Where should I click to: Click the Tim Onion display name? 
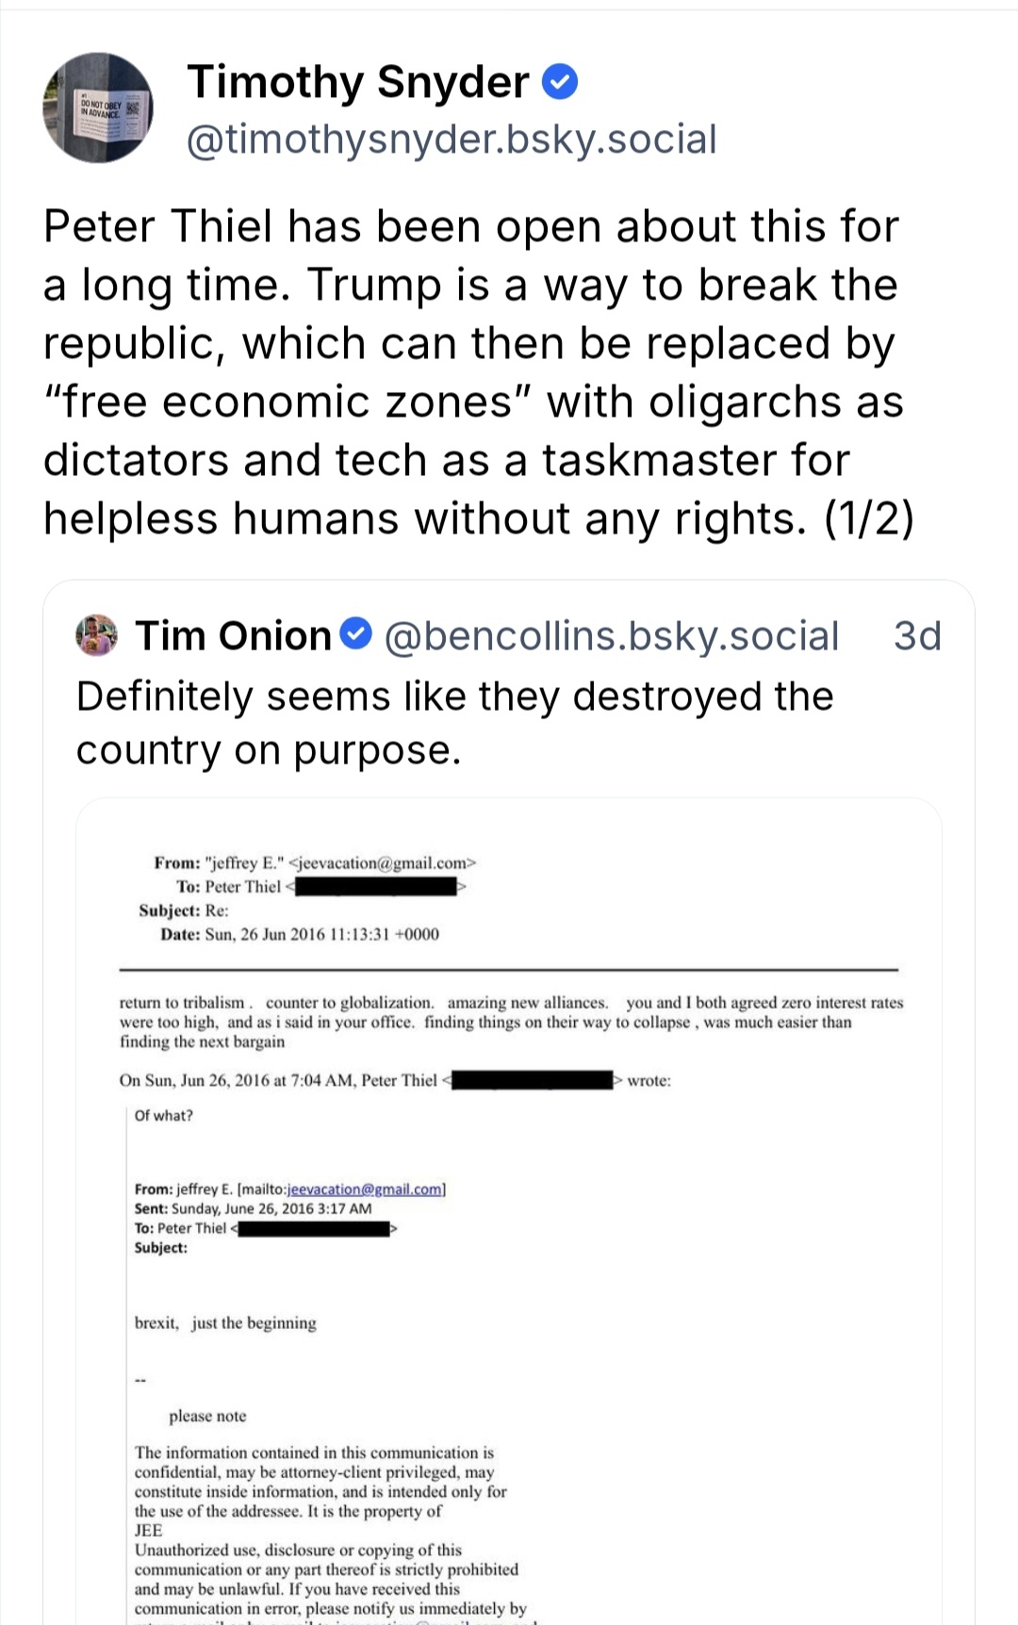click(233, 636)
